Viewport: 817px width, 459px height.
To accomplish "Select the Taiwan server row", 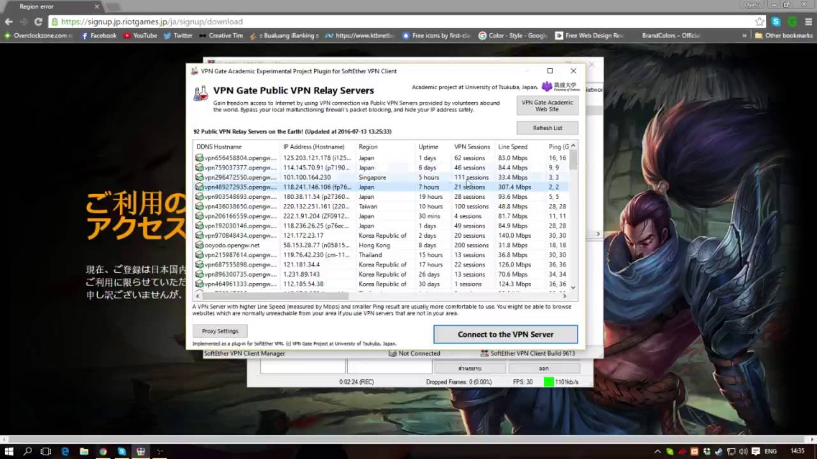I will coord(382,207).
